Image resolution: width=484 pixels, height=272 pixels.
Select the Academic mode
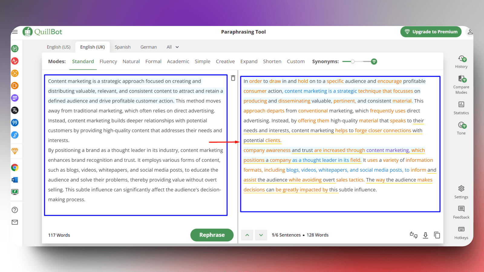point(178,61)
